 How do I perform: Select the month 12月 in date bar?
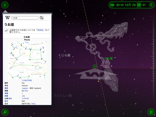point(128,5)
